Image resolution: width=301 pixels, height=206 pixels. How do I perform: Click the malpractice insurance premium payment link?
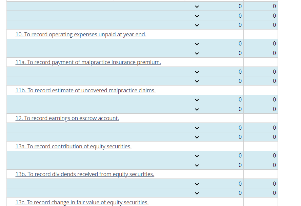(88, 62)
